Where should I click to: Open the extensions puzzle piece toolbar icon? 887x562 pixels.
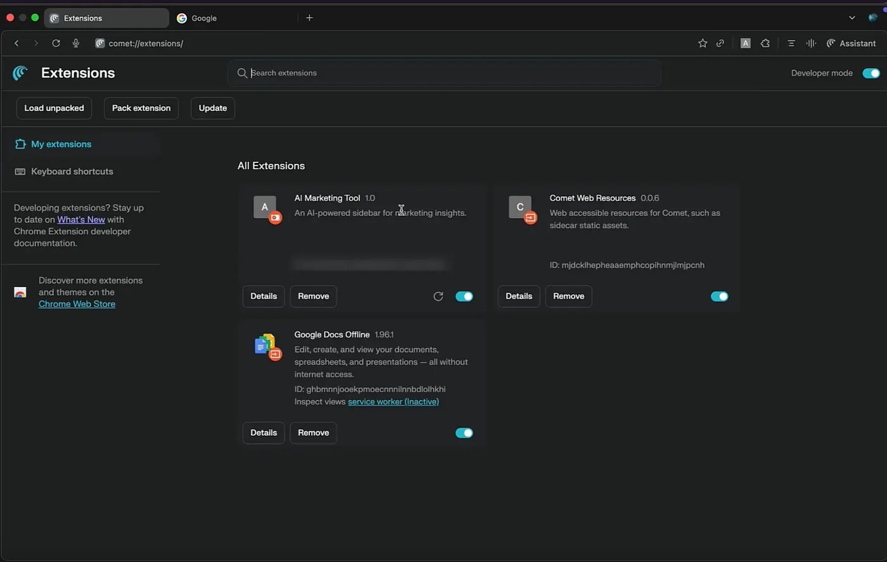(765, 43)
